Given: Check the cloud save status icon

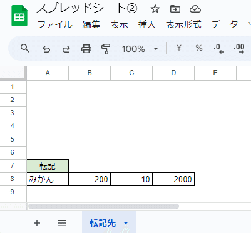Looking at the screenshot, I should [x=195, y=9].
